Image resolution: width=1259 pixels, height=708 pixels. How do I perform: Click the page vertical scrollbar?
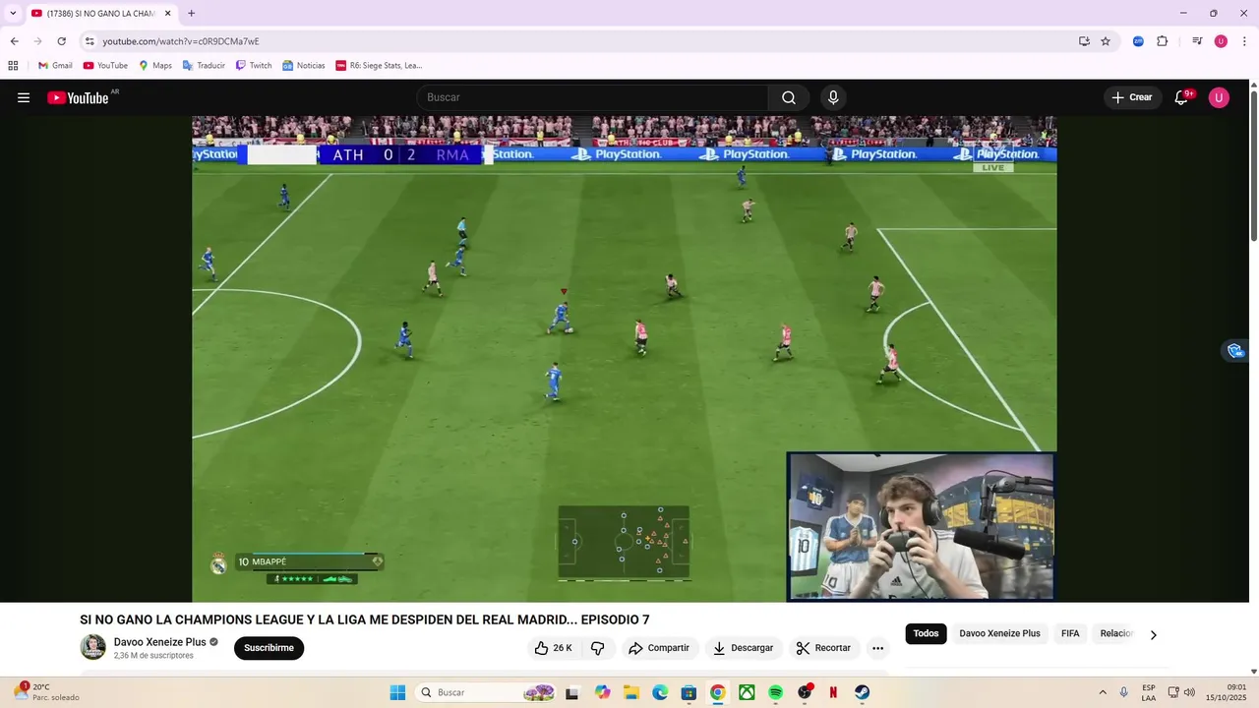click(x=1253, y=164)
